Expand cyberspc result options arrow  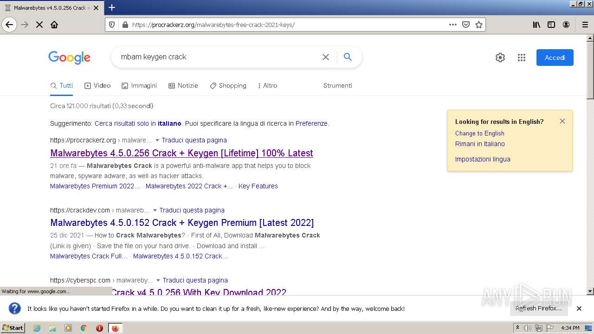(x=158, y=280)
